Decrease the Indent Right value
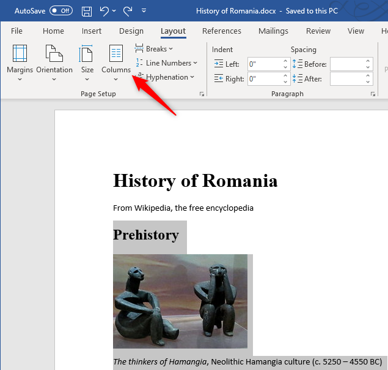Viewport: 388px width, 370px height. tap(285, 82)
